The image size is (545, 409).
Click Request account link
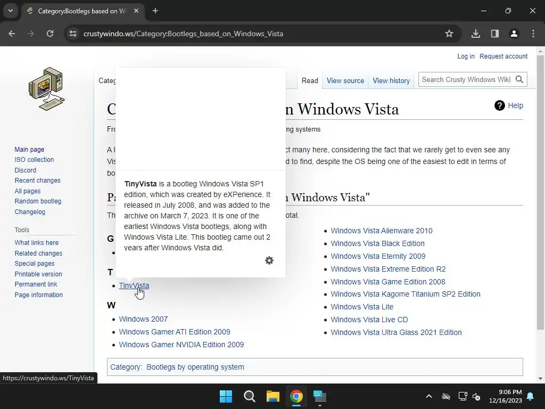503,56
